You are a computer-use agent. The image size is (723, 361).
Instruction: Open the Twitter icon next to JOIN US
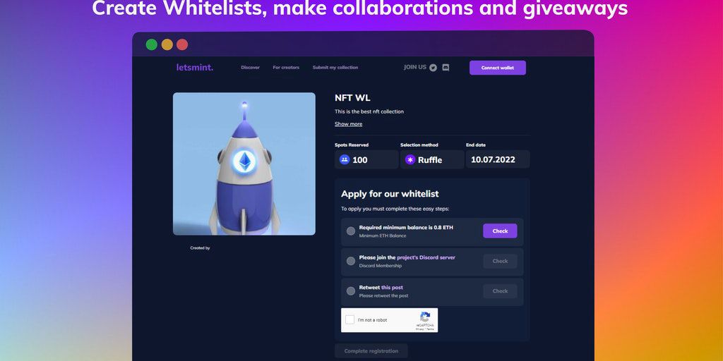click(x=433, y=68)
